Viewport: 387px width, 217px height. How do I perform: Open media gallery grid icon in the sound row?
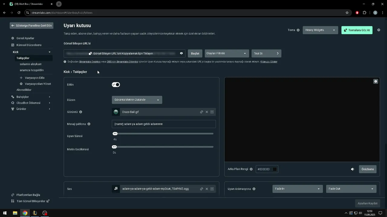click(212, 189)
